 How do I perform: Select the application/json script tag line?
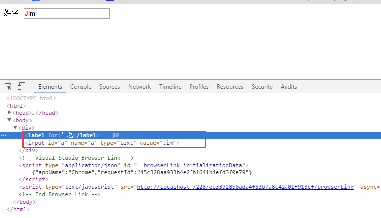click(x=134, y=166)
